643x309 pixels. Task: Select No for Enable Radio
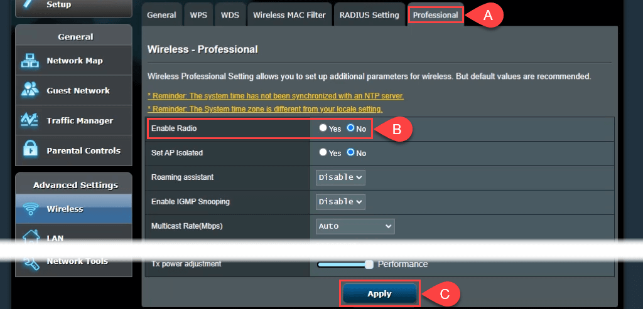click(x=351, y=128)
